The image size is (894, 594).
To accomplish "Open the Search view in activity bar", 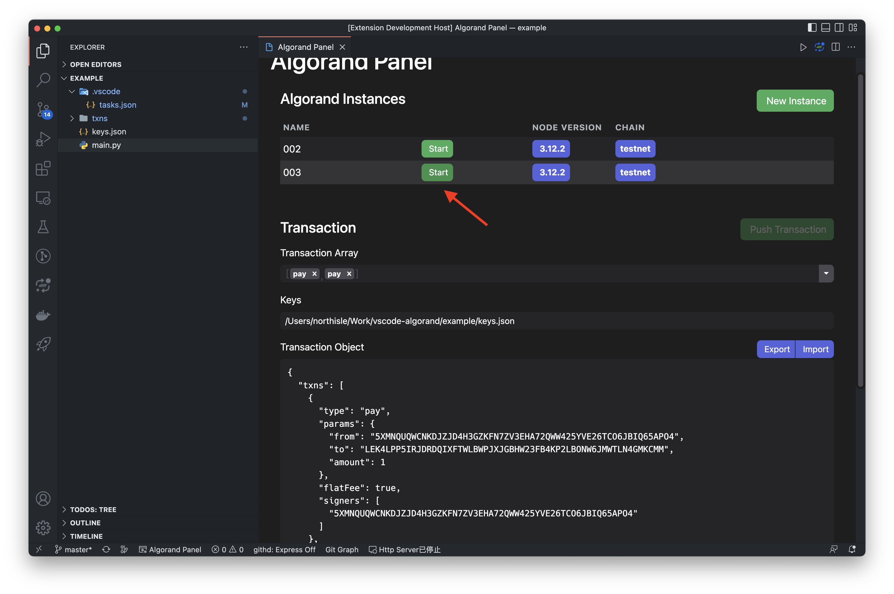I will coord(43,80).
